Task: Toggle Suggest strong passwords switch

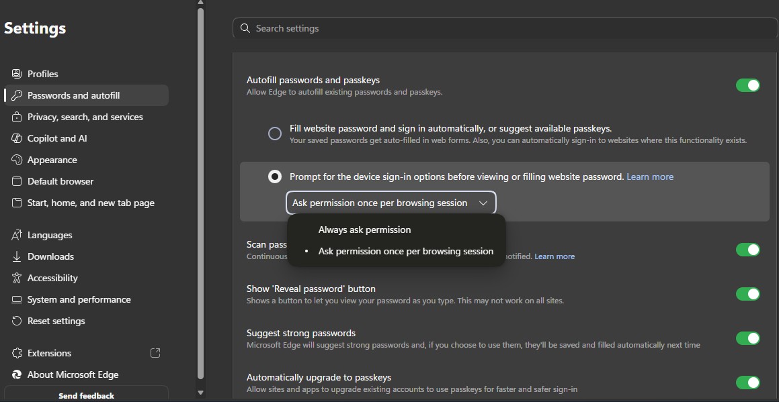Action: click(747, 338)
